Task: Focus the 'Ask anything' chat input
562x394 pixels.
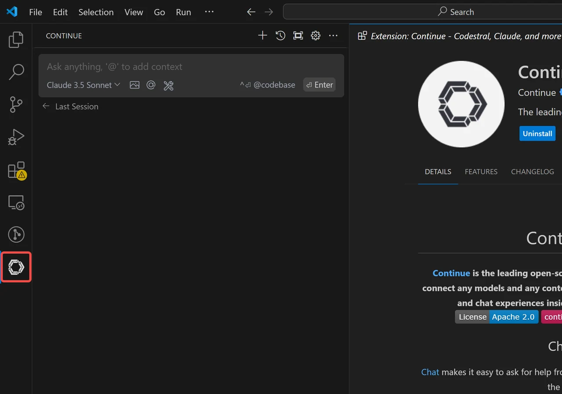Action: 191,67
